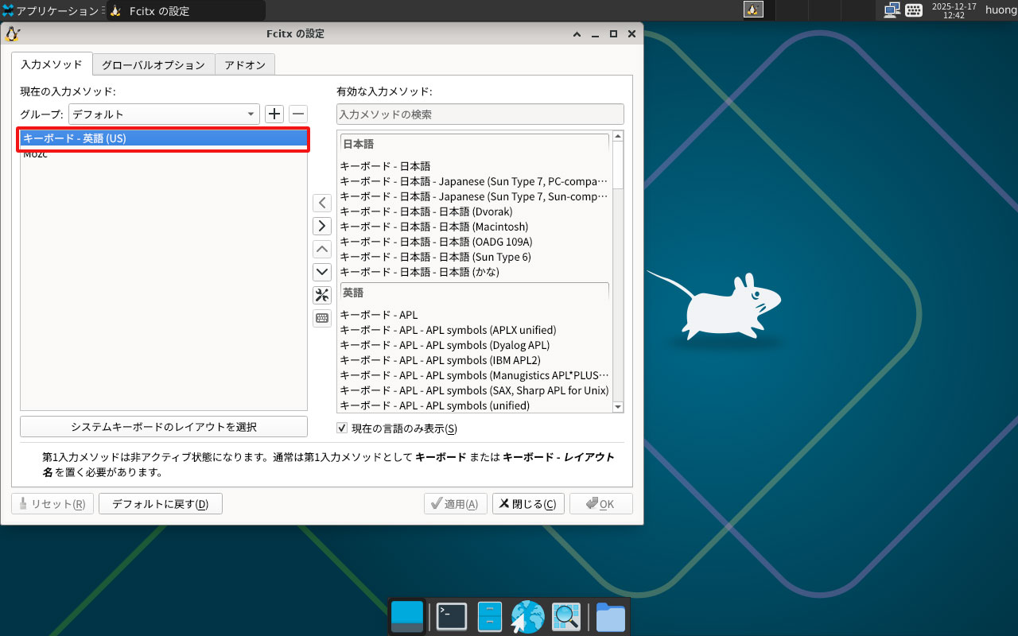Click システムキーボードのレイアウトを選択 button
This screenshot has width=1018, height=636.
coord(164,427)
